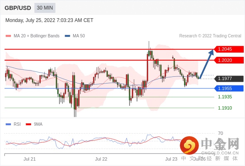Click the 30 MIN timeframe button
The height and width of the screenshot is (166, 245).
point(45,8)
